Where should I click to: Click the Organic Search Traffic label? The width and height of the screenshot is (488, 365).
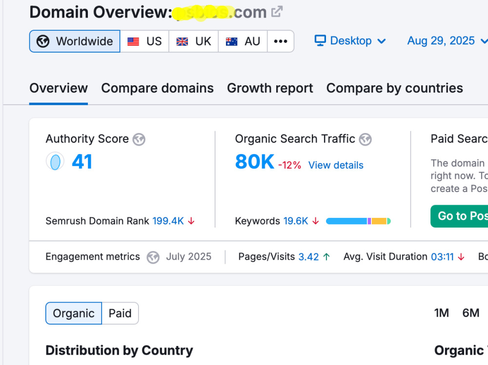295,139
